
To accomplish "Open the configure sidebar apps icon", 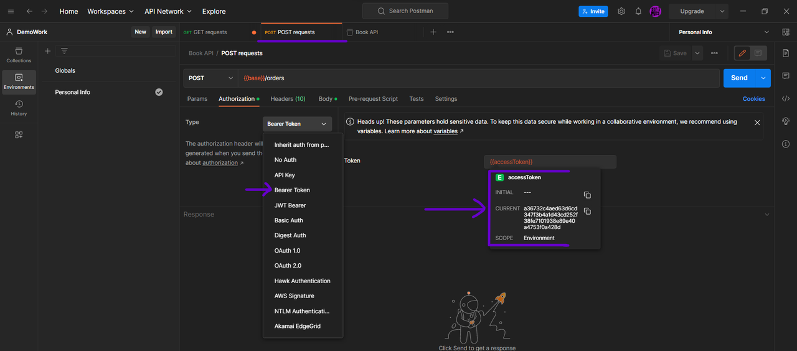I will point(19,134).
